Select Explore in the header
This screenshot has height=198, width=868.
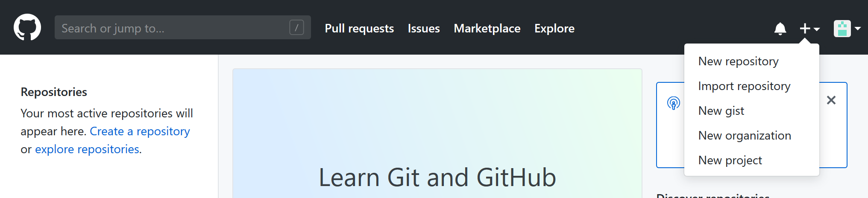coord(554,29)
